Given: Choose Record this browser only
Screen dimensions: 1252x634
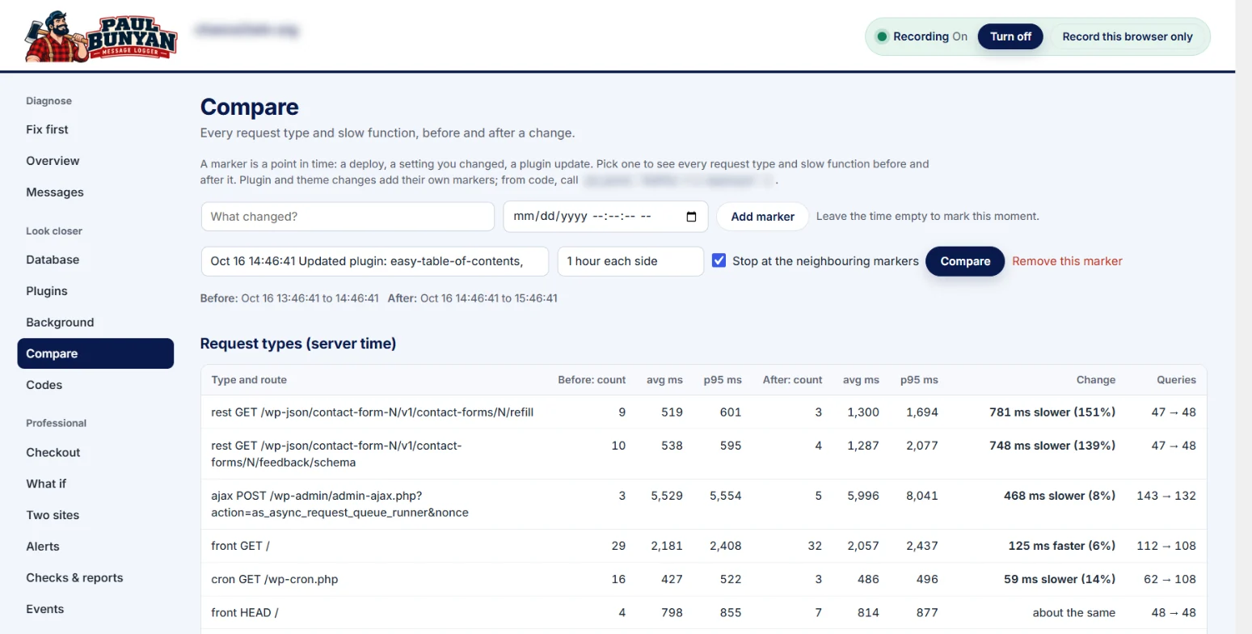Looking at the screenshot, I should pos(1127,36).
